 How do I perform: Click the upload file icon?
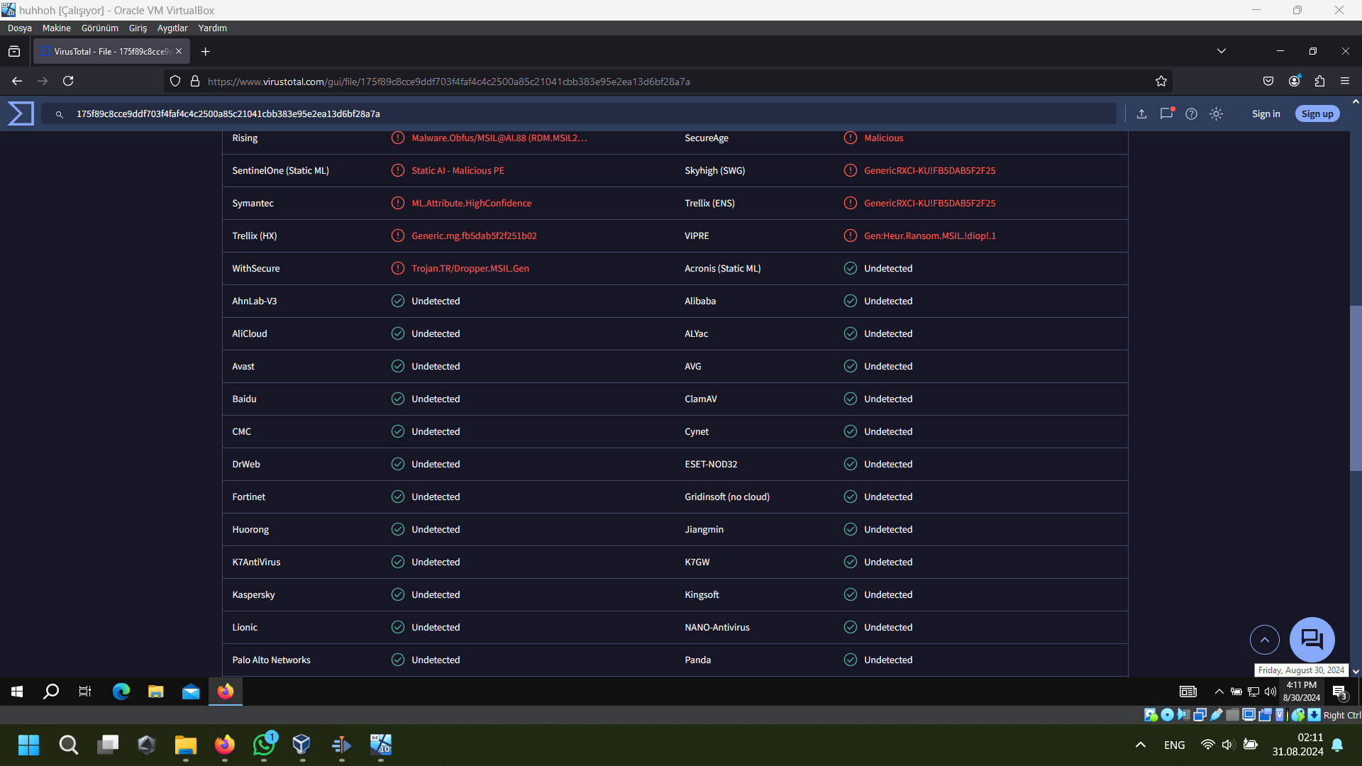1141,113
